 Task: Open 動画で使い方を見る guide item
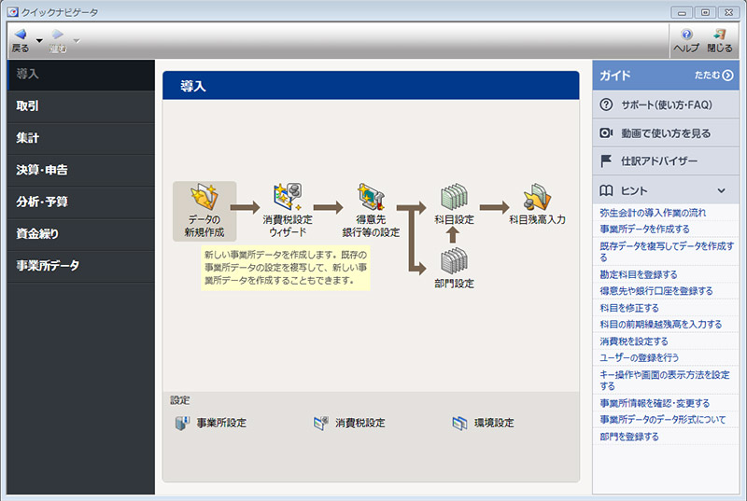(666, 133)
